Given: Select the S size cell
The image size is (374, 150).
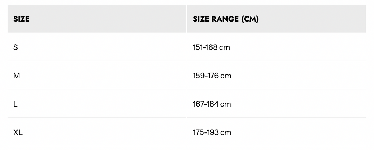Looking at the screenshot, I should click(15, 47).
